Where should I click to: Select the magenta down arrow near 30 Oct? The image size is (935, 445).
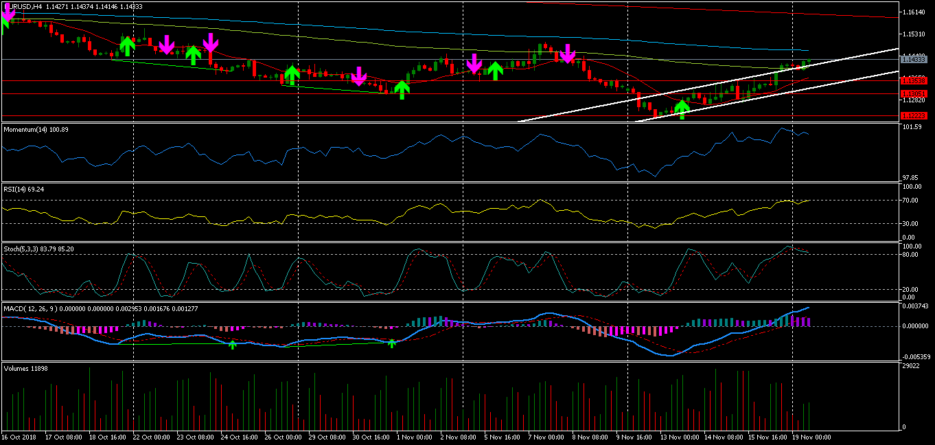(358, 76)
